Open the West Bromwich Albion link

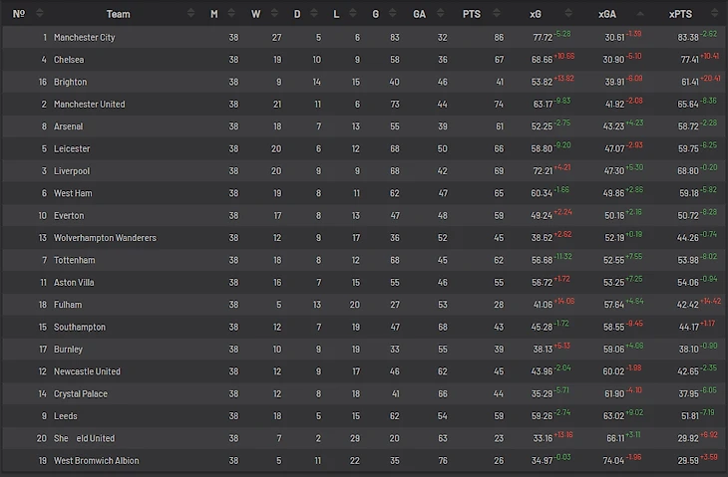pyautogui.click(x=96, y=461)
